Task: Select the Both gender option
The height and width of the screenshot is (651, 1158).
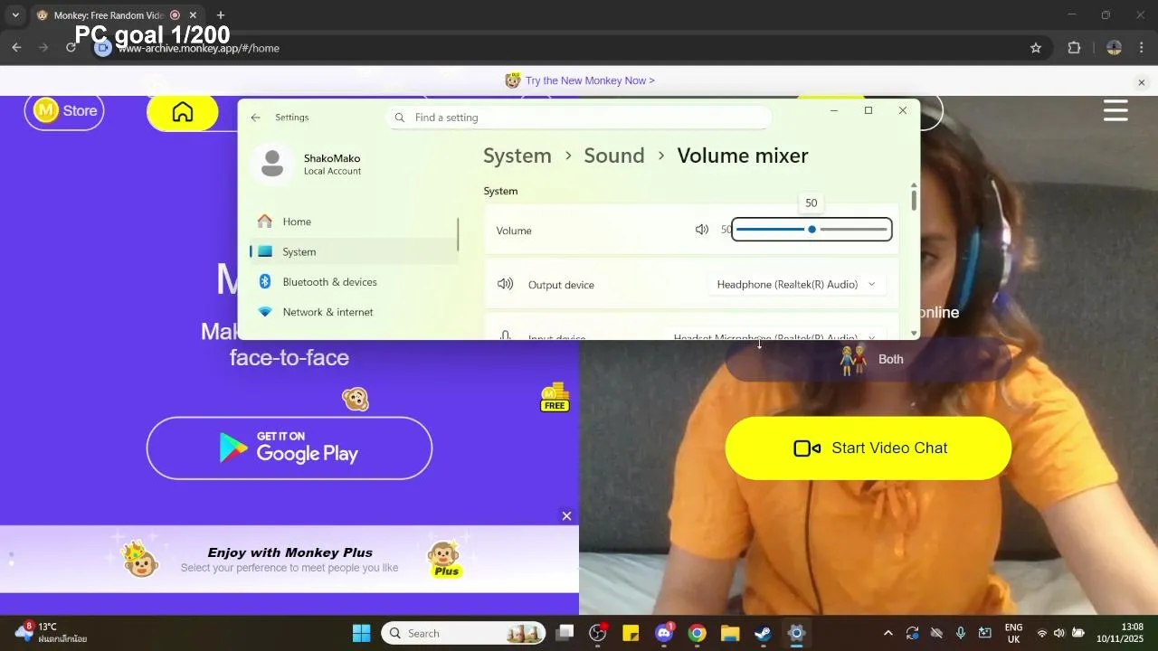Action: [x=868, y=359]
